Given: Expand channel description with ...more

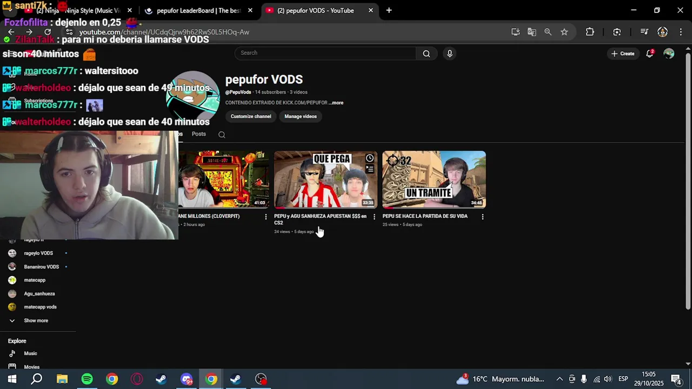Looking at the screenshot, I should point(336,103).
